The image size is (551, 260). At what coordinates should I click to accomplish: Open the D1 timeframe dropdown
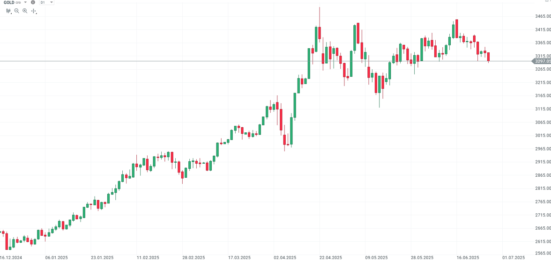[46, 2]
